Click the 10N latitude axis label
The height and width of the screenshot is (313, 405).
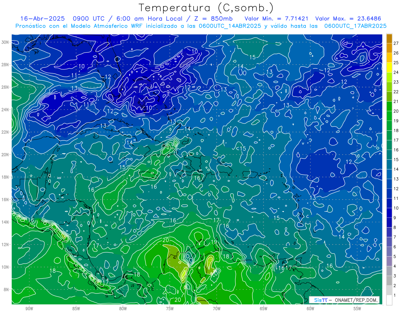click(6, 267)
